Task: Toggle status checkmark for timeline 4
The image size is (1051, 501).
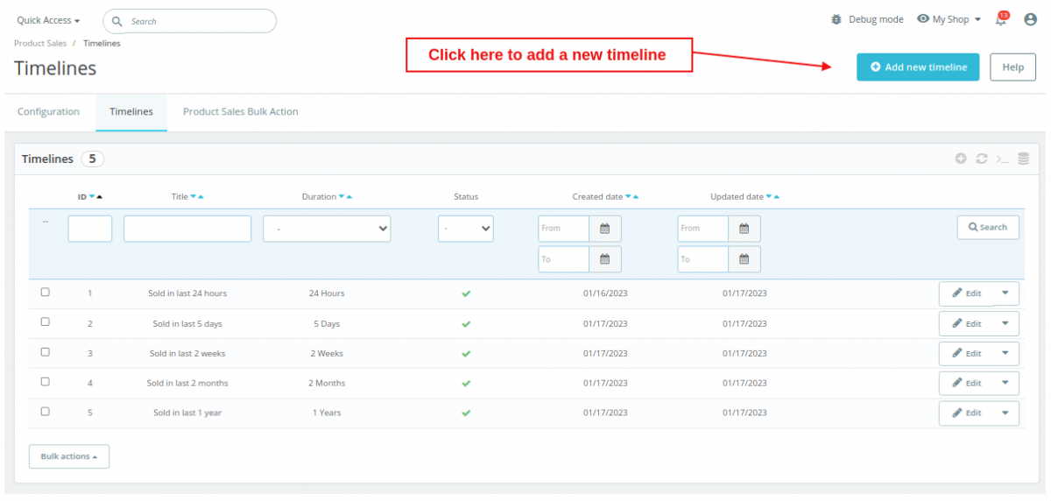Action: click(x=466, y=384)
